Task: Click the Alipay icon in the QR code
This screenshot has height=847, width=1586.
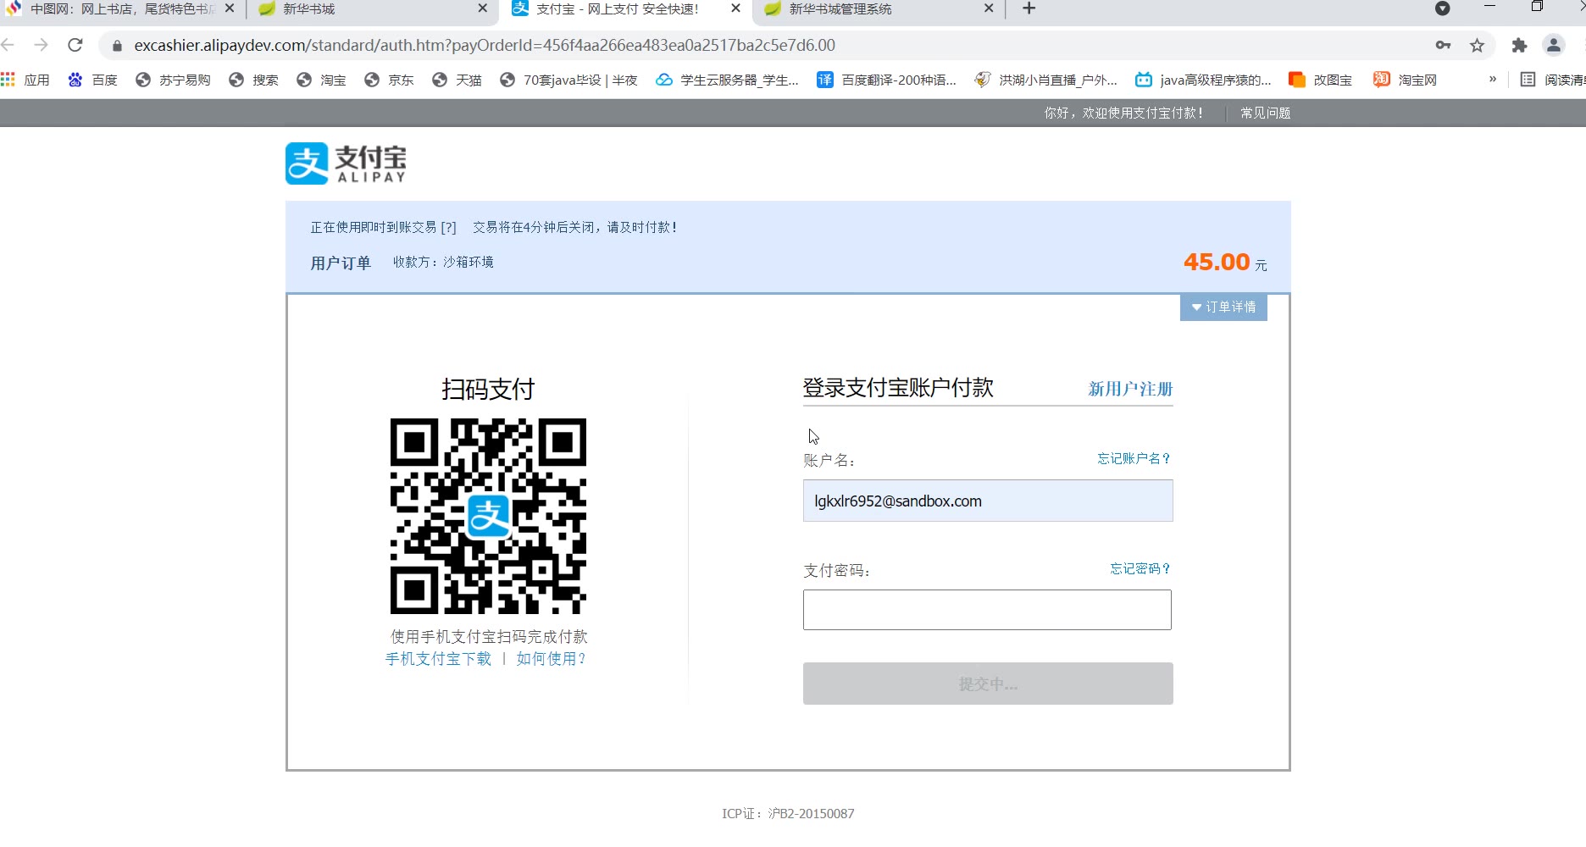Action: coord(489,516)
